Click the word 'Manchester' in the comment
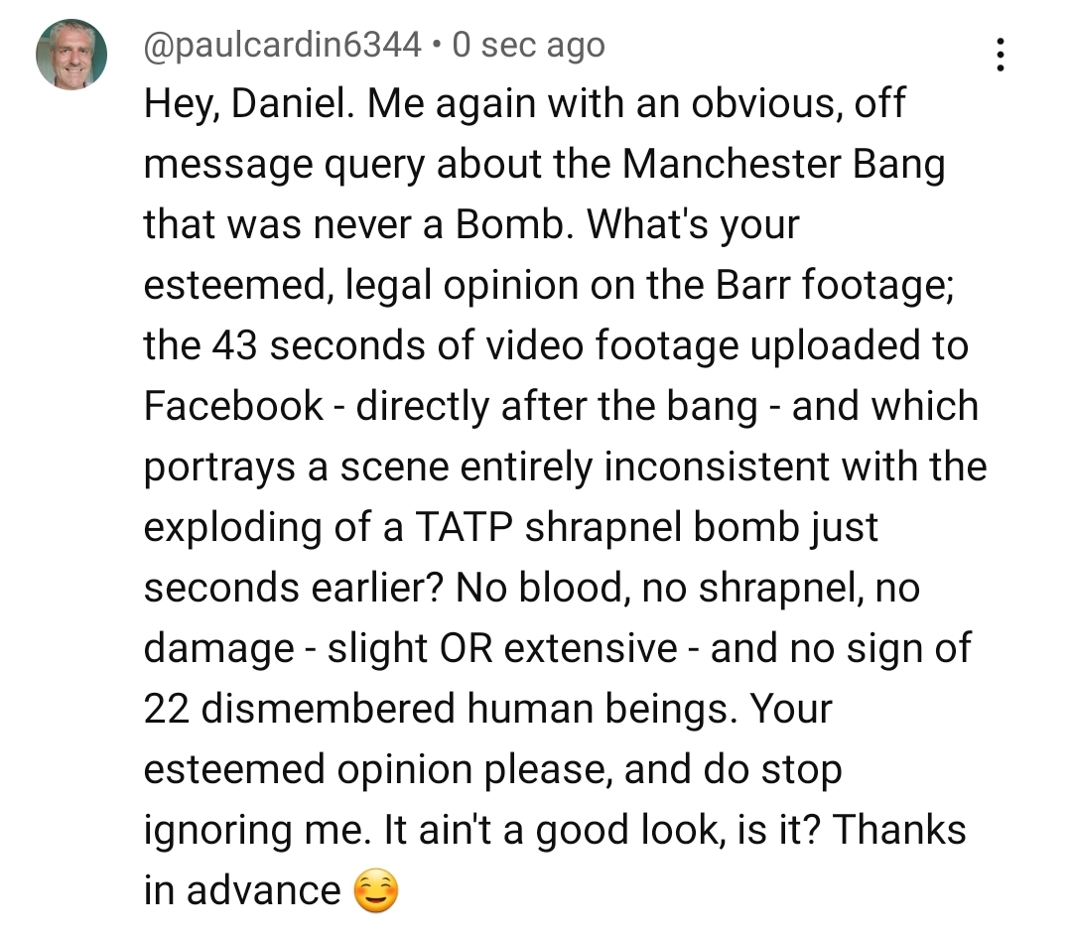 [x=732, y=165]
